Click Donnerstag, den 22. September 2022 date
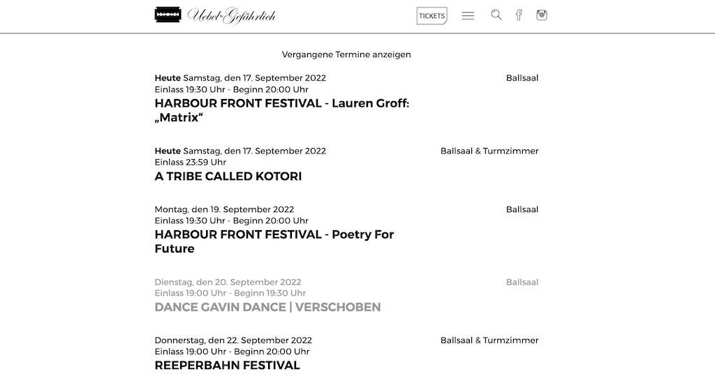The width and height of the screenshot is (715, 376). (x=233, y=340)
